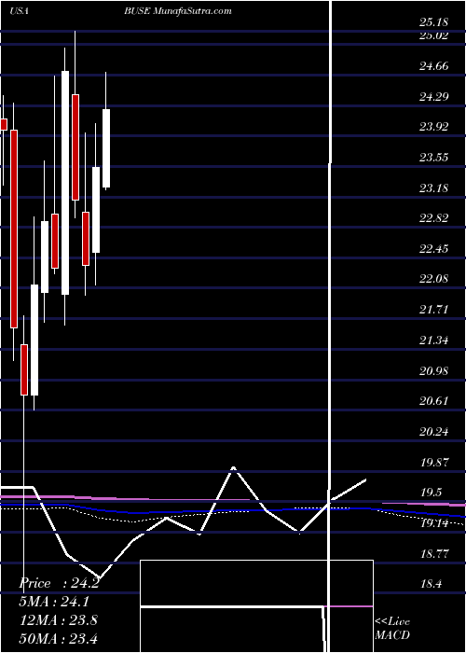Select the 23.18 price axis label
Viewport: 466px width, 653px height.
tap(433, 188)
